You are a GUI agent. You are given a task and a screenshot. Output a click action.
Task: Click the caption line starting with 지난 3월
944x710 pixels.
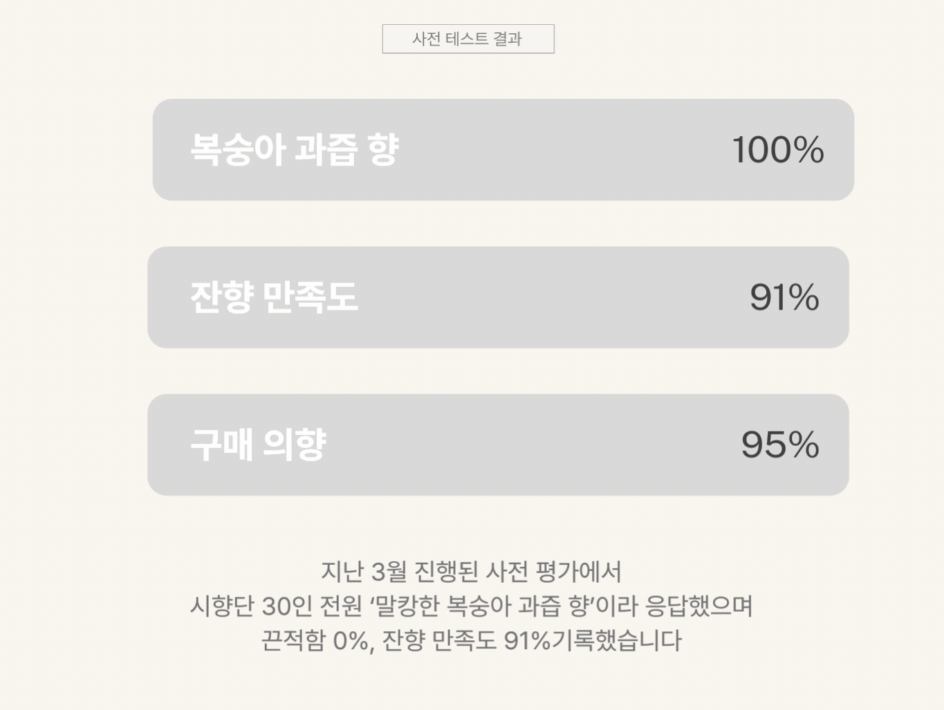[470, 572]
